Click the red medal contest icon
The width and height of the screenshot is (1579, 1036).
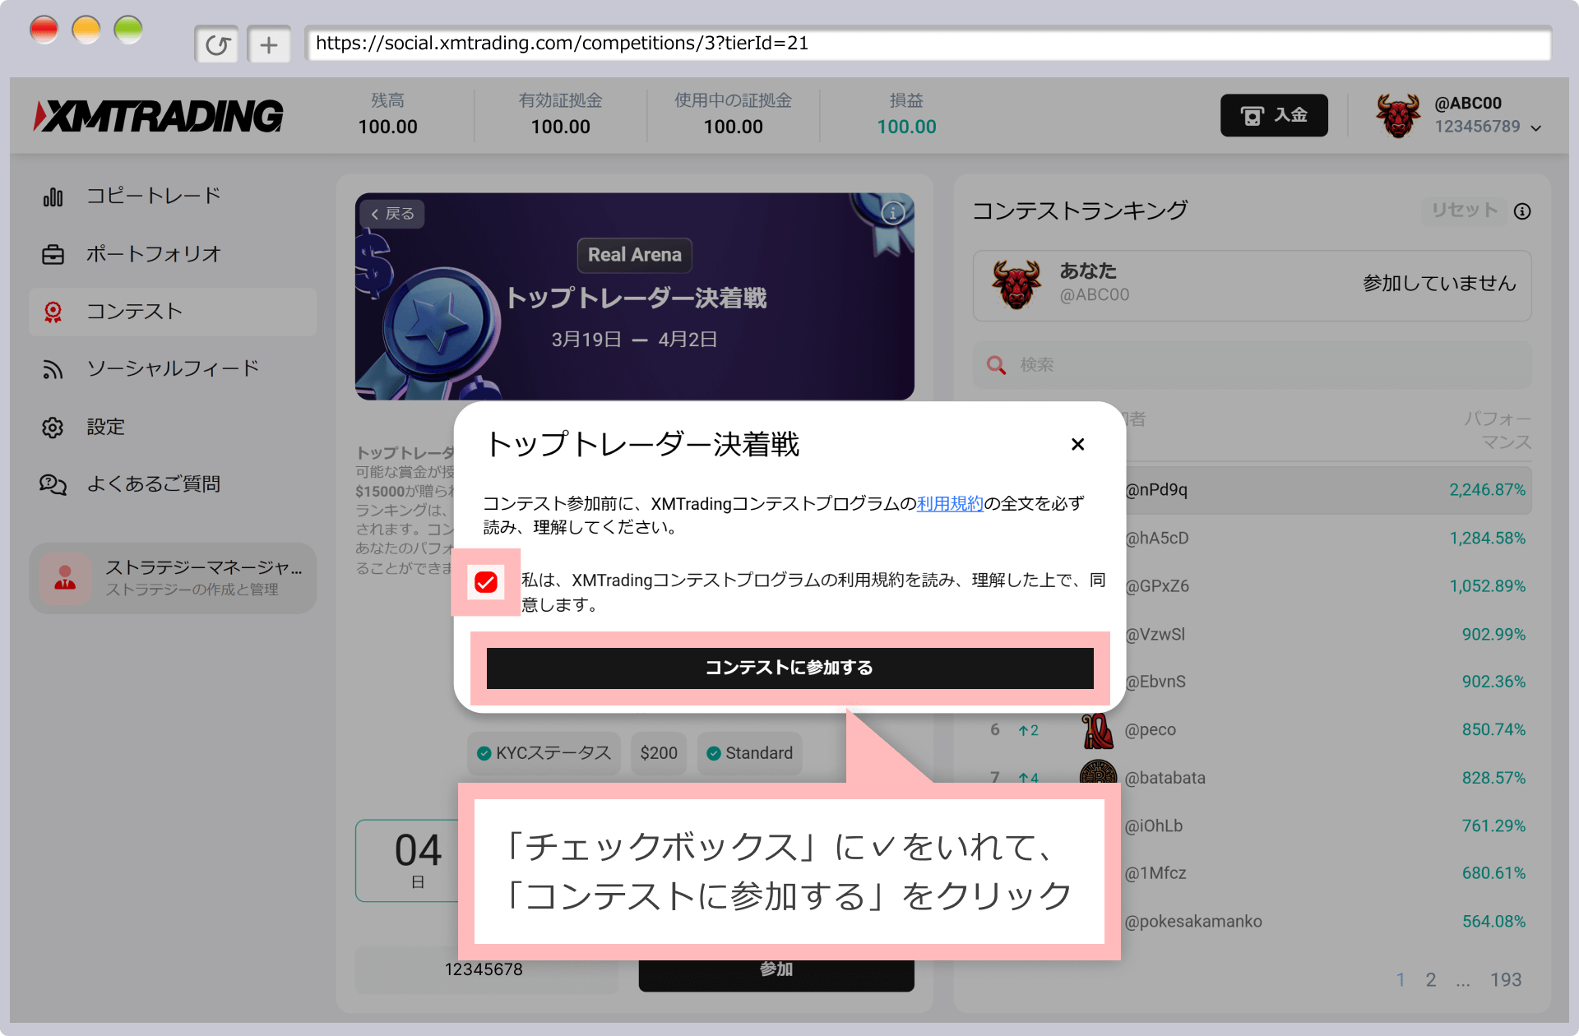coord(53,312)
